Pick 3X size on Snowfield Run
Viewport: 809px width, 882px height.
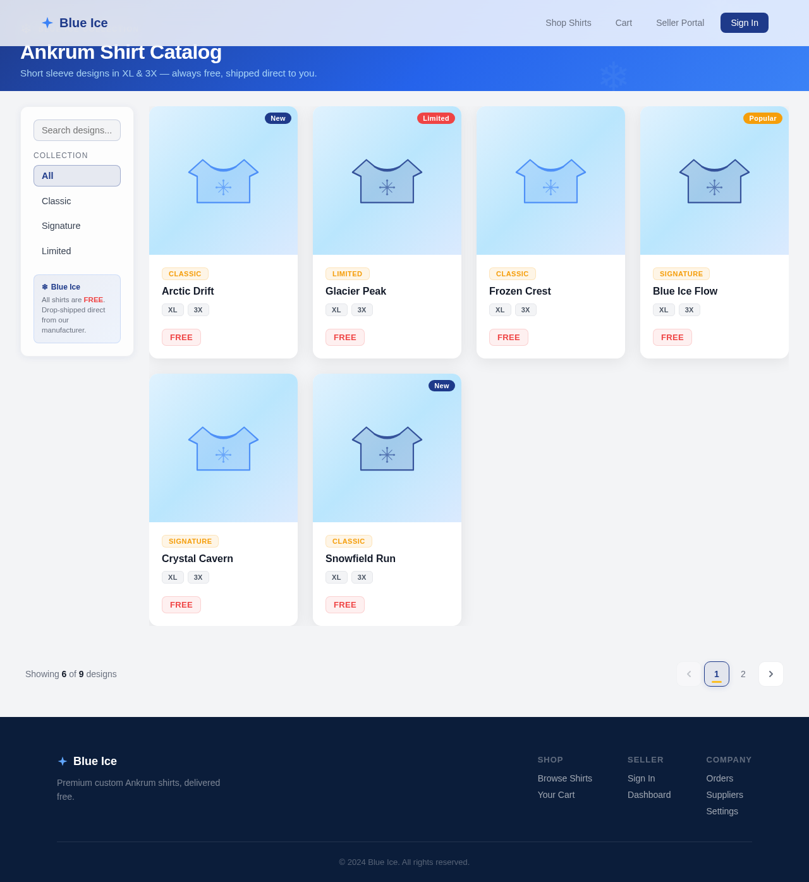[x=362, y=577]
